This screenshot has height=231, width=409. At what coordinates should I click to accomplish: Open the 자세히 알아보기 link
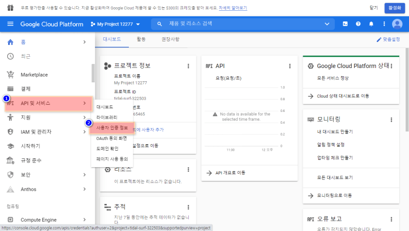[233, 8]
